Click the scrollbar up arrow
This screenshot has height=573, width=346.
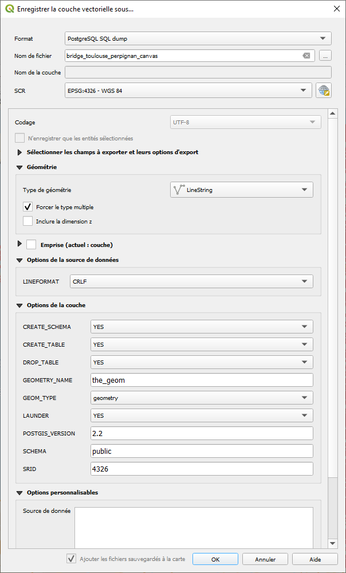point(332,113)
